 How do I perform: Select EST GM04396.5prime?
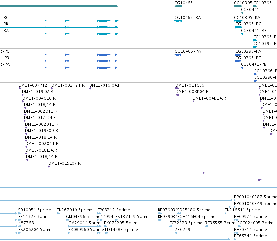(x=83, y=217)
